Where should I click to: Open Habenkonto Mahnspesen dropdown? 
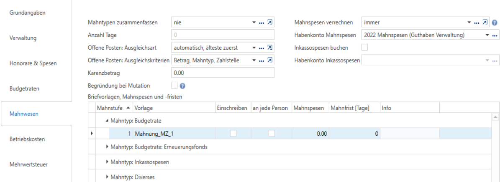[487, 35]
